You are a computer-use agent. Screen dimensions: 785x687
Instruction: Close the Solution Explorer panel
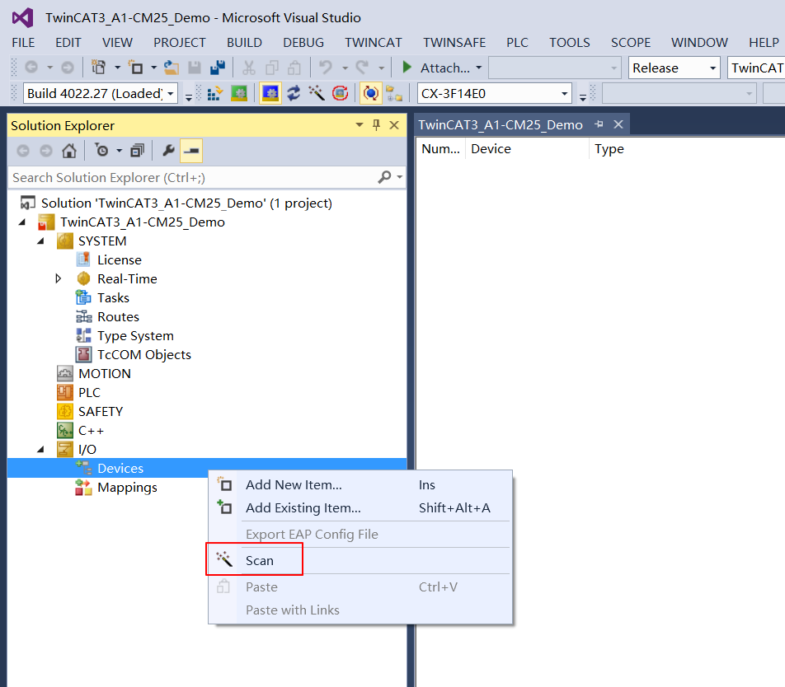(394, 125)
